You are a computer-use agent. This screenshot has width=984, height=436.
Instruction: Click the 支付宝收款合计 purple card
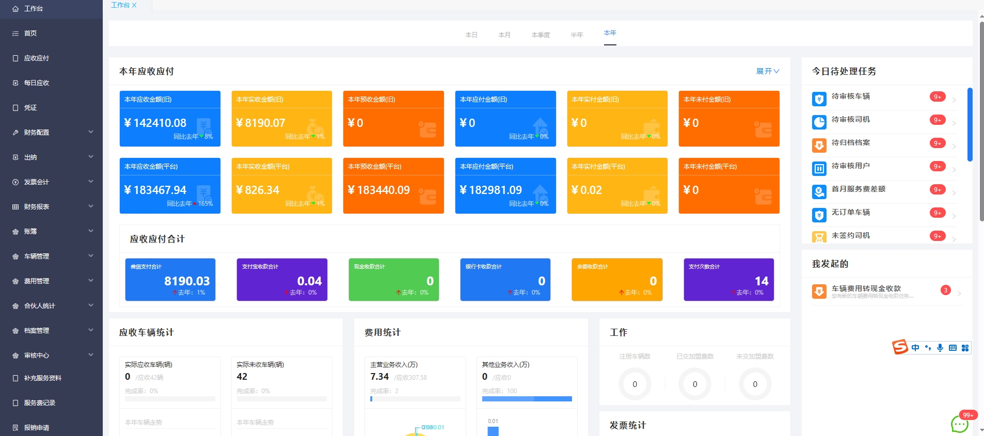[282, 280]
